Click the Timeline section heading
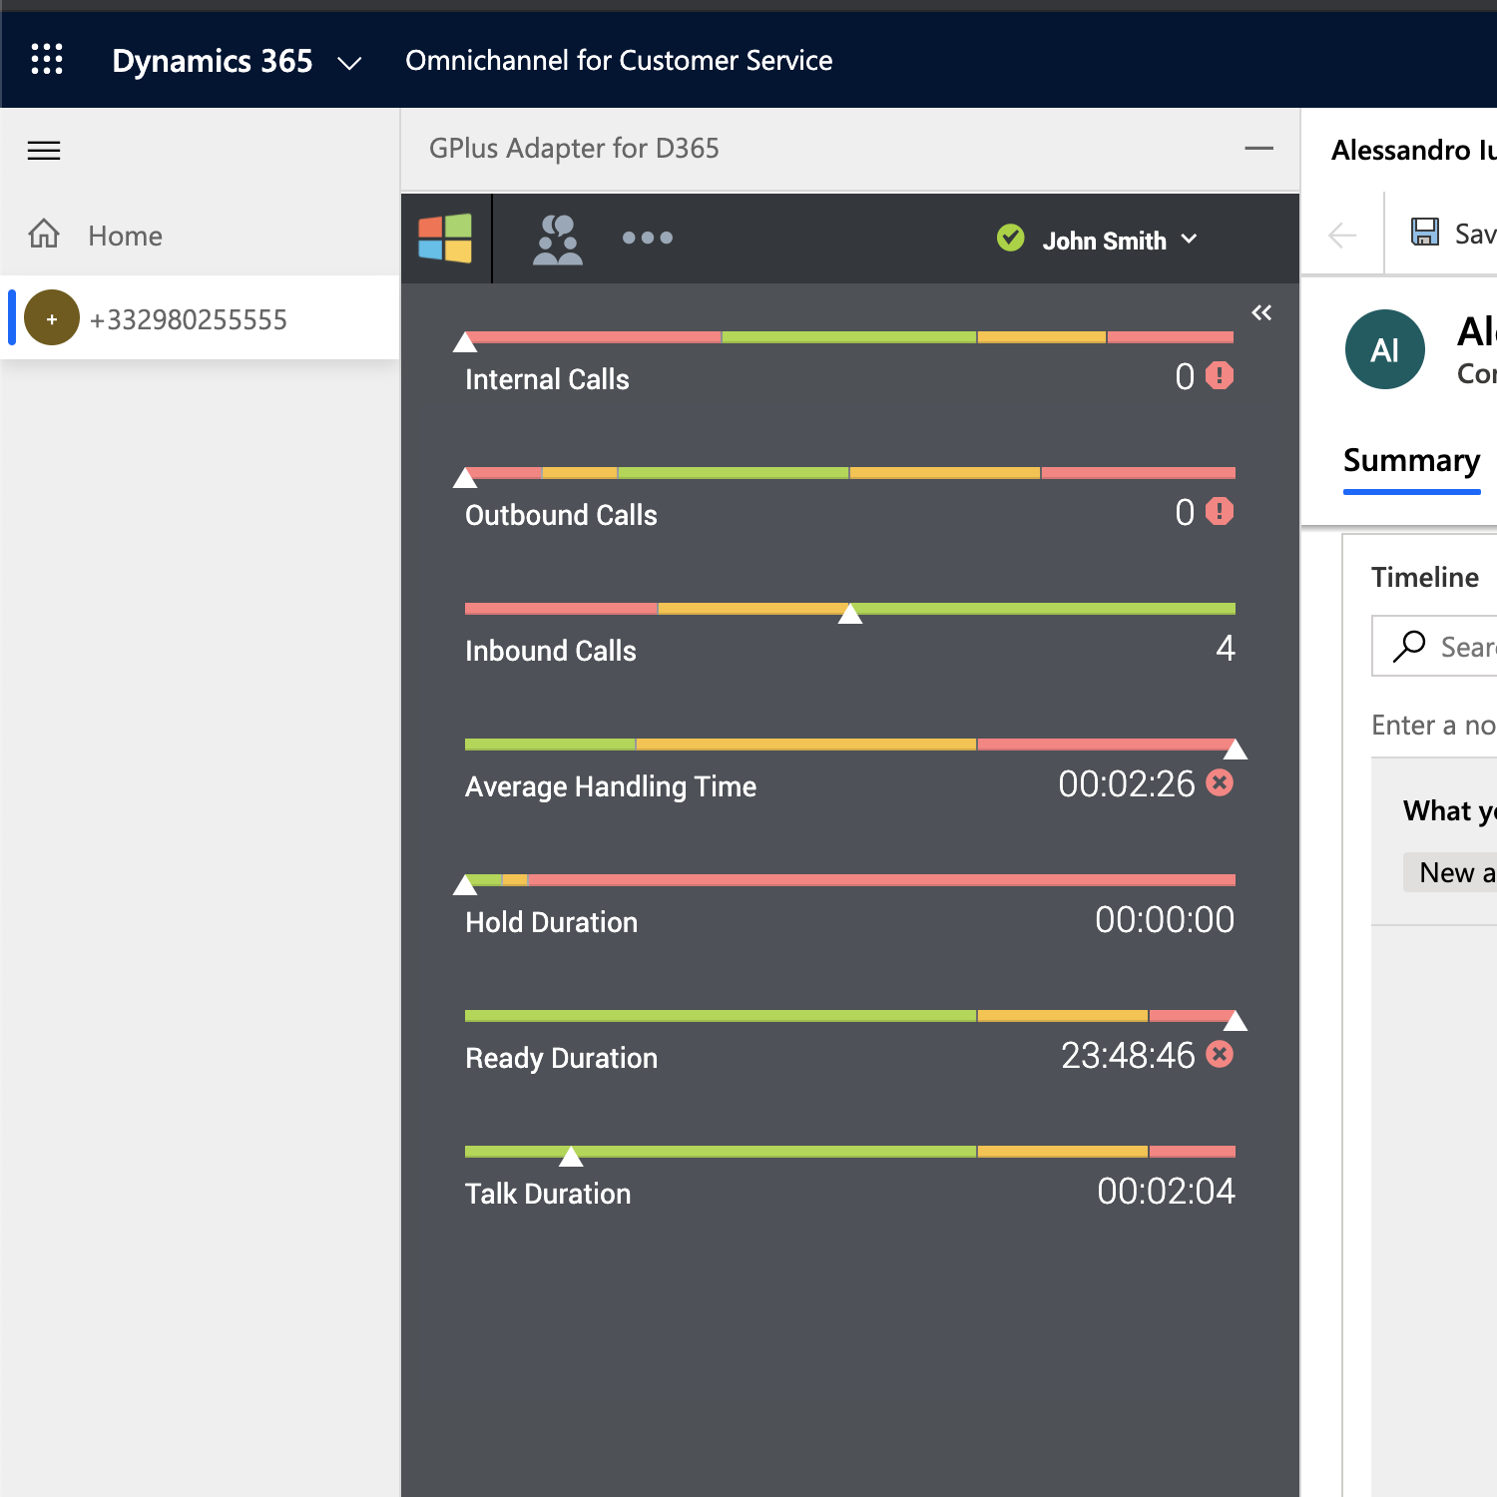 (1425, 577)
